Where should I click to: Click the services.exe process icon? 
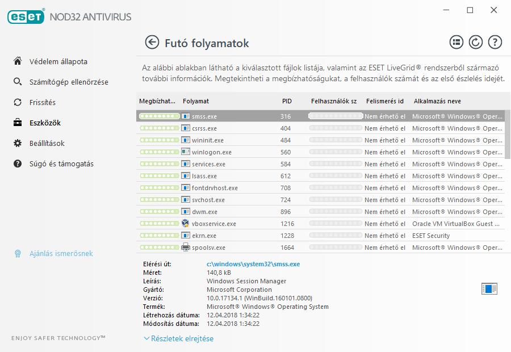coord(186,164)
